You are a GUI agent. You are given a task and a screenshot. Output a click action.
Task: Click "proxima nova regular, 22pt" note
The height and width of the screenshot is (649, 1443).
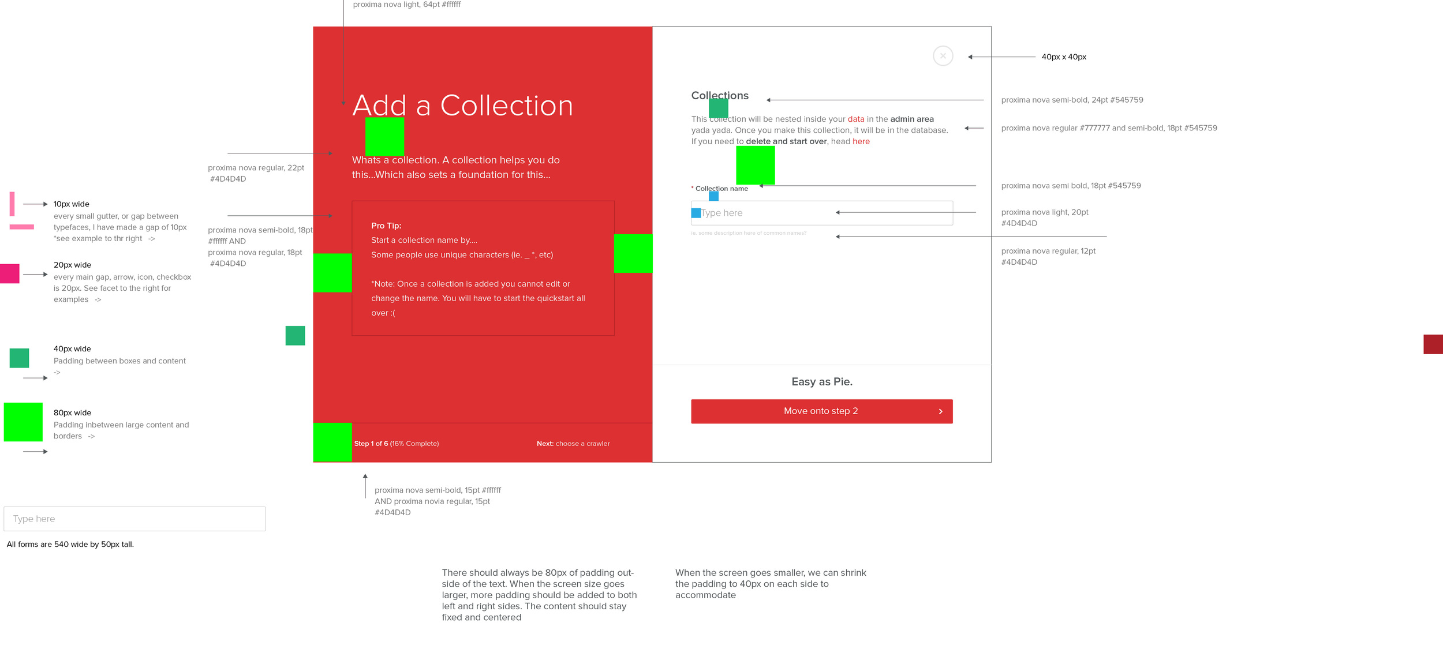pyautogui.click(x=256, y=173)
